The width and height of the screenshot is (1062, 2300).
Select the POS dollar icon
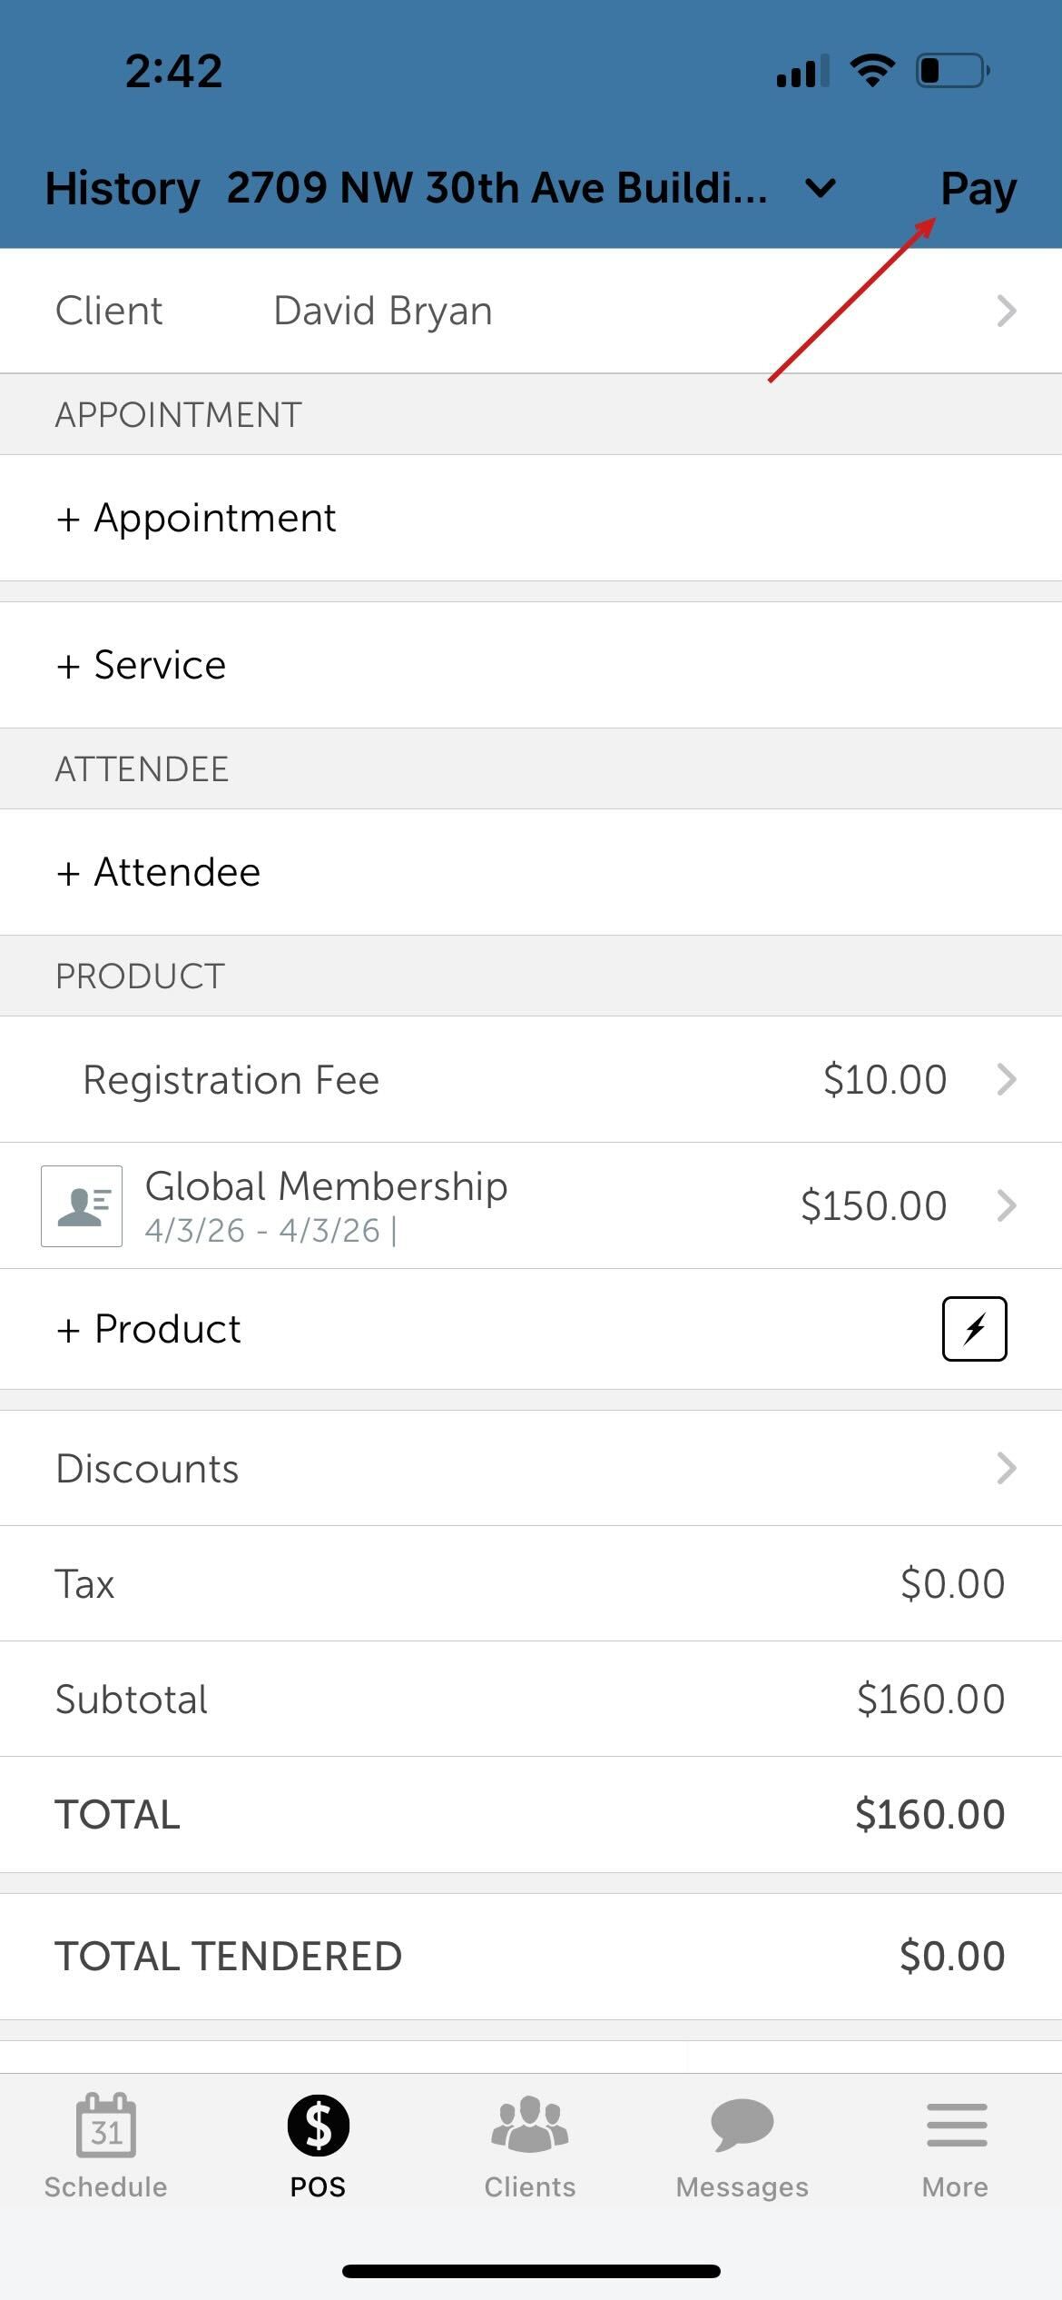tap(318, 2126)
